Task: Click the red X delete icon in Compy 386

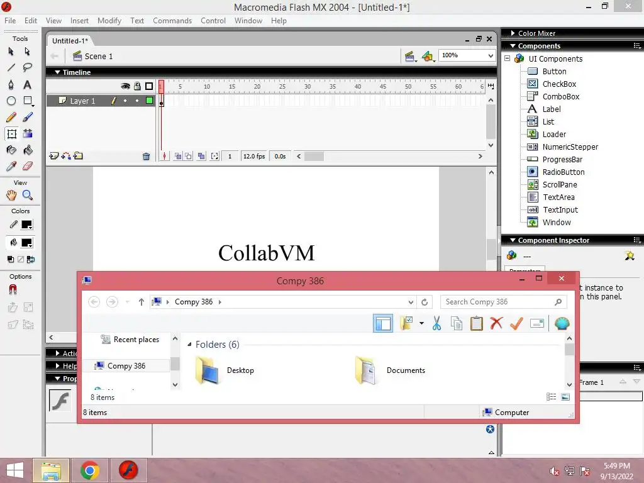Action: coord(496,324)
